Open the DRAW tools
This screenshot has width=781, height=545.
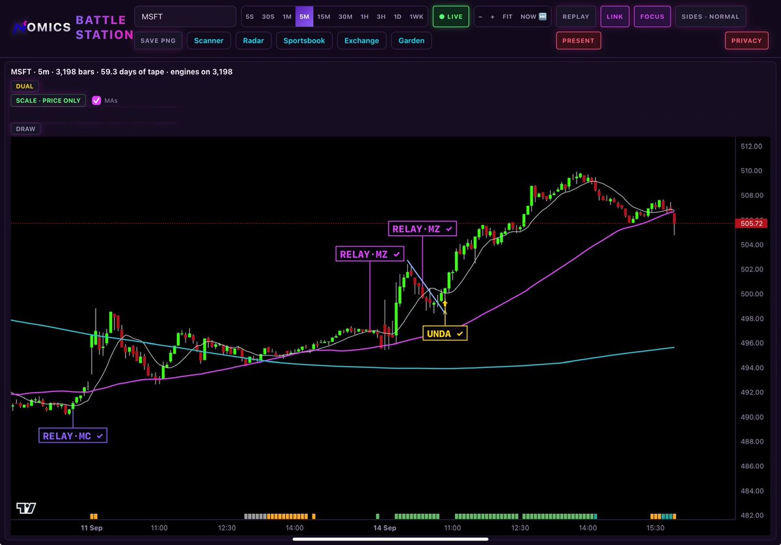click(x=26, y=129)
